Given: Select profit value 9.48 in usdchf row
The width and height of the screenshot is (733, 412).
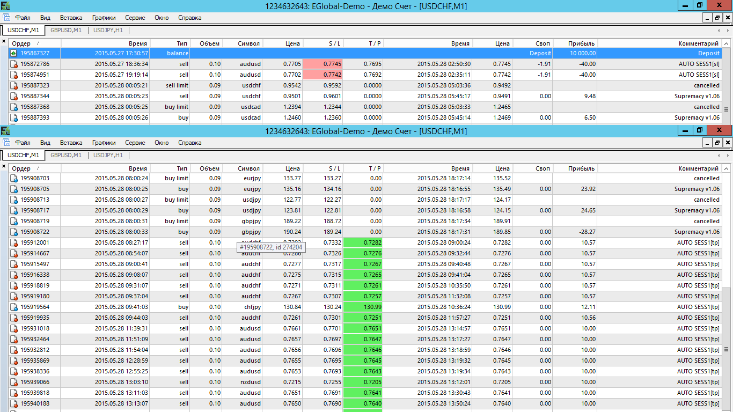Looking at the screenshot, I should [x=589, y=96].
